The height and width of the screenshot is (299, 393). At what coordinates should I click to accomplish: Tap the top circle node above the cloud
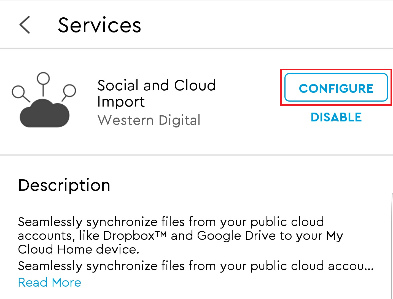point(43,79)
